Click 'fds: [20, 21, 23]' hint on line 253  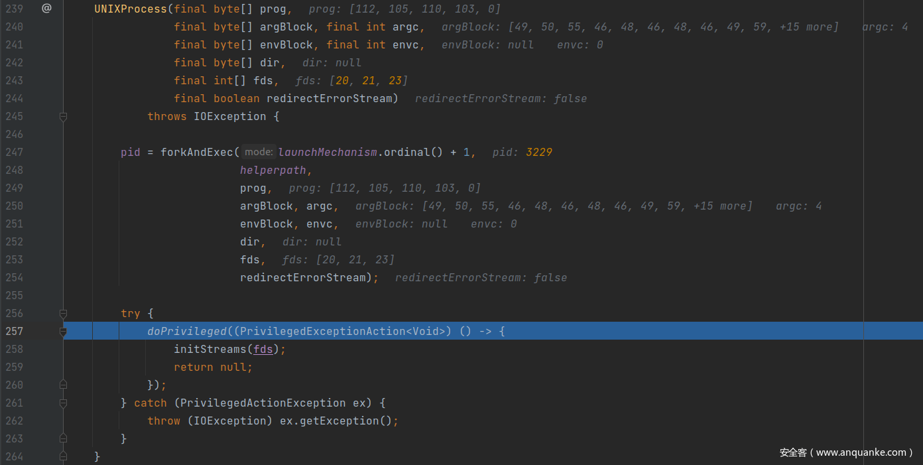pyautogui.click(x=339, y=260)
